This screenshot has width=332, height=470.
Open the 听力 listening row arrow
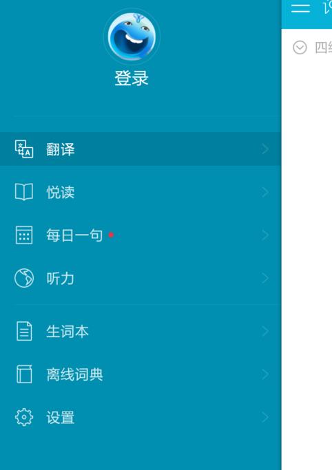tap(264, 279)
